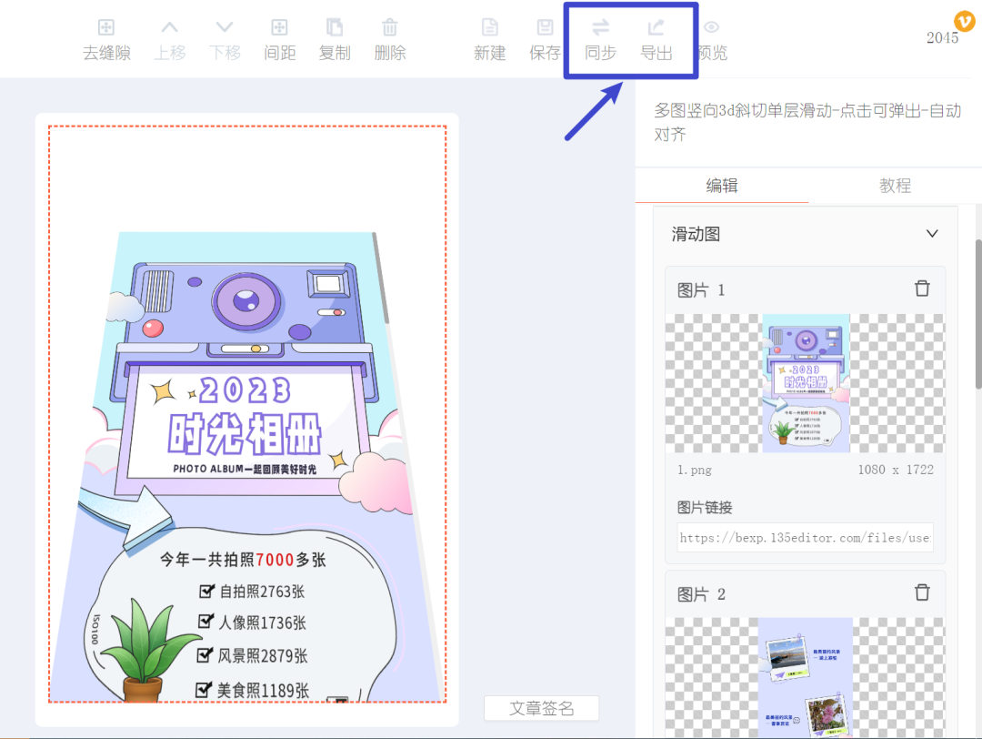This screenshot has height=739, width=982.
Task: Collapse the 滑动图 section chevron
Action: 932,234
